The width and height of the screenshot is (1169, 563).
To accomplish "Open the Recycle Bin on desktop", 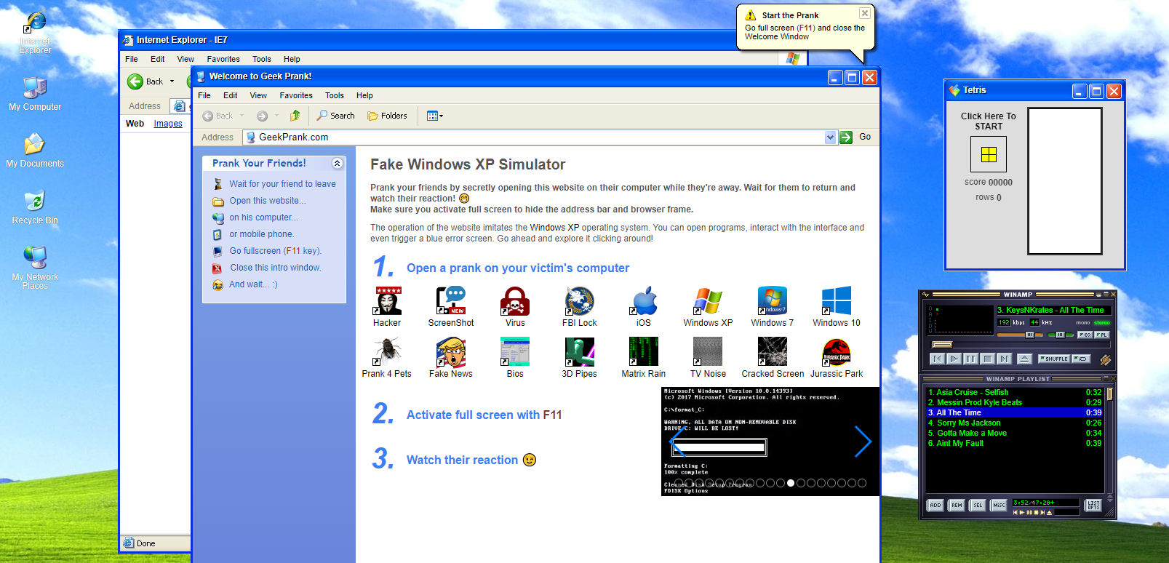I will [x=34, y=202].
